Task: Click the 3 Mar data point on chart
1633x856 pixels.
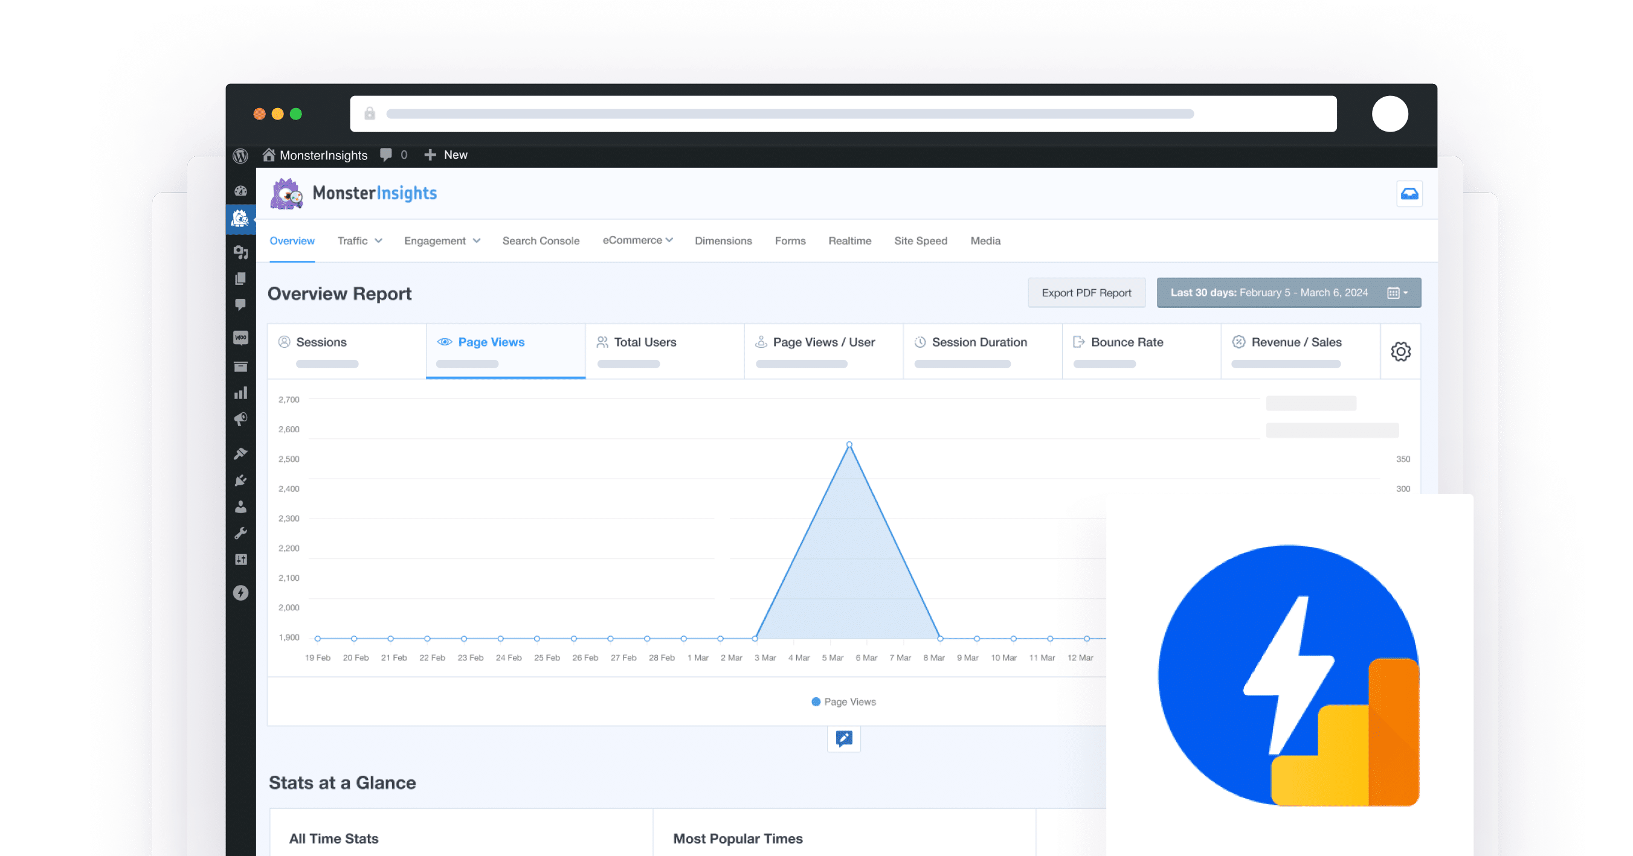Action: tap(755, 639)
